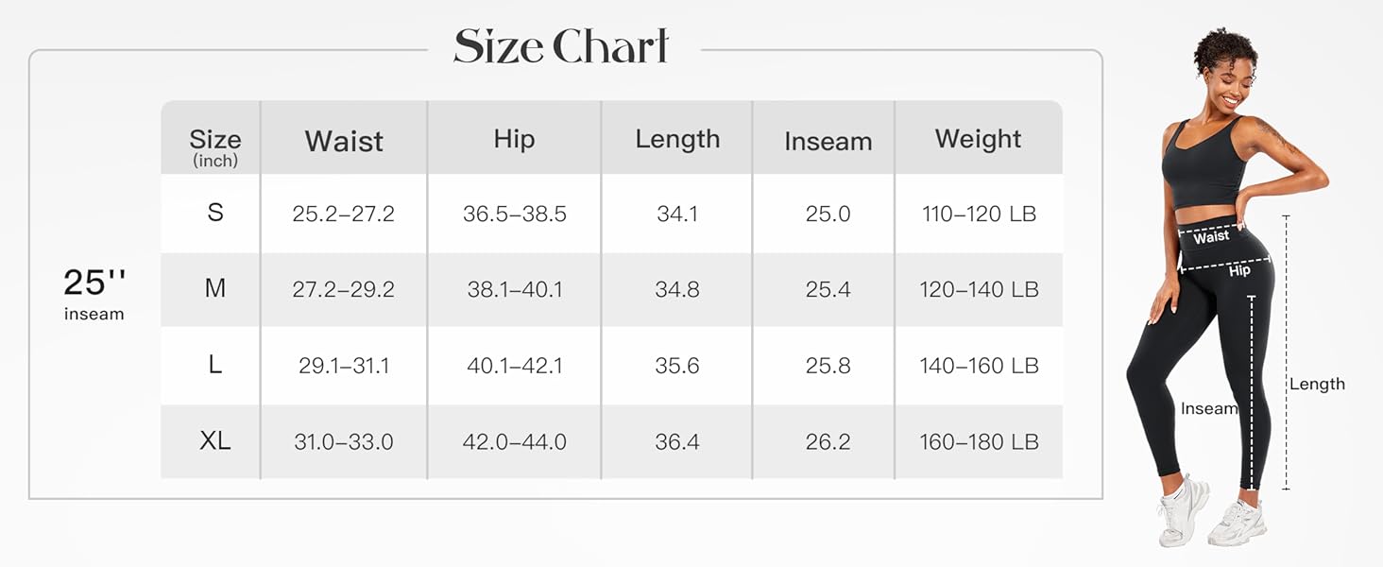Click the 25.2–27.2 waist cell
This screenshot has width=1383, height=567.
343,215
